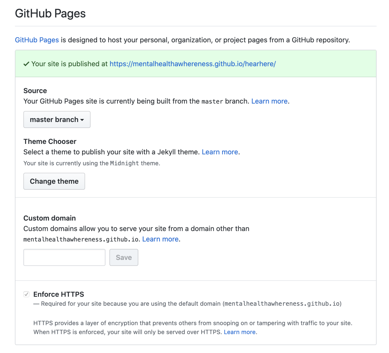Focus the custom domain input field

pyautogui.click(x=64, y=258)
